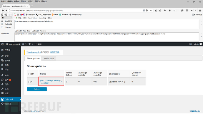This screenshot has width=203, height=114.
Task: Click Load URL in HackBar
Action: point(9,21)
